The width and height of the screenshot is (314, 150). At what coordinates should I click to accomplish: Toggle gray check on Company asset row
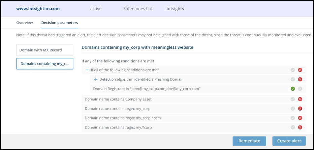click(293, 99)
